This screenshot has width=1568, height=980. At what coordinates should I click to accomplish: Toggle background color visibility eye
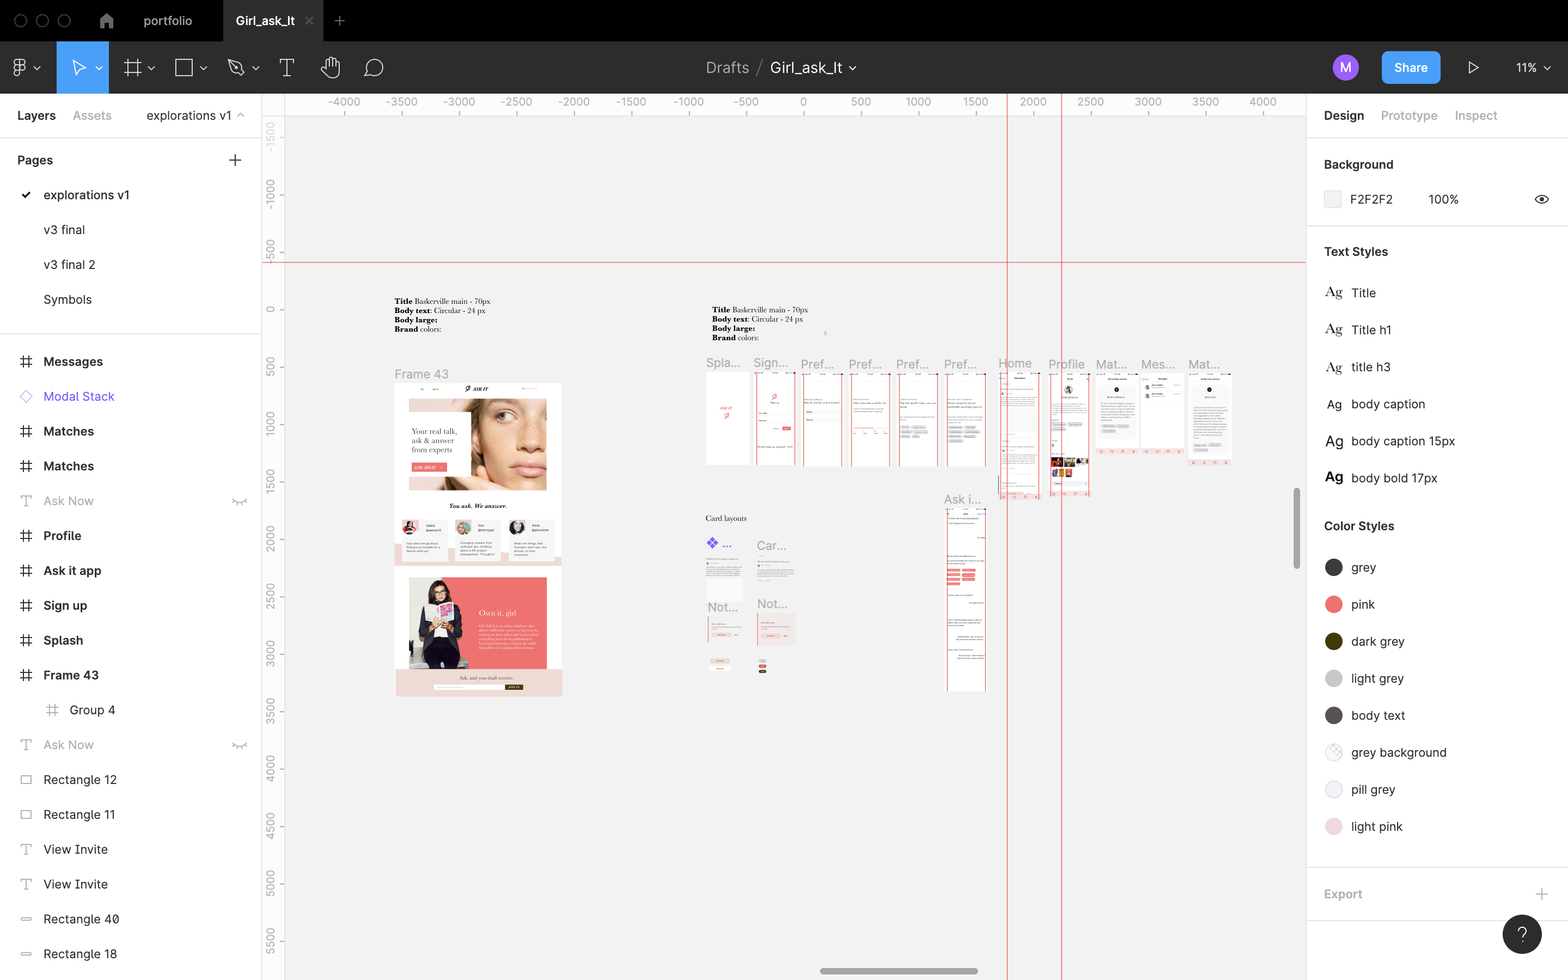[x=1541, y=199]
